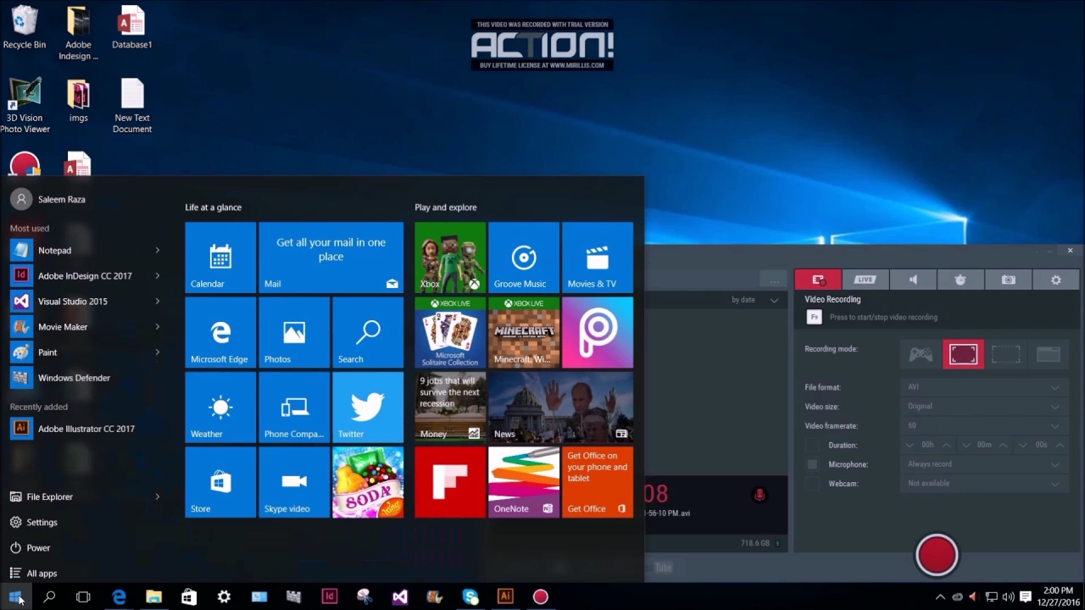The height and width of the screenshot is (610, 1085).
Task: Launch Microsoft Solitaire Collection tile
Action: [450, 332]
